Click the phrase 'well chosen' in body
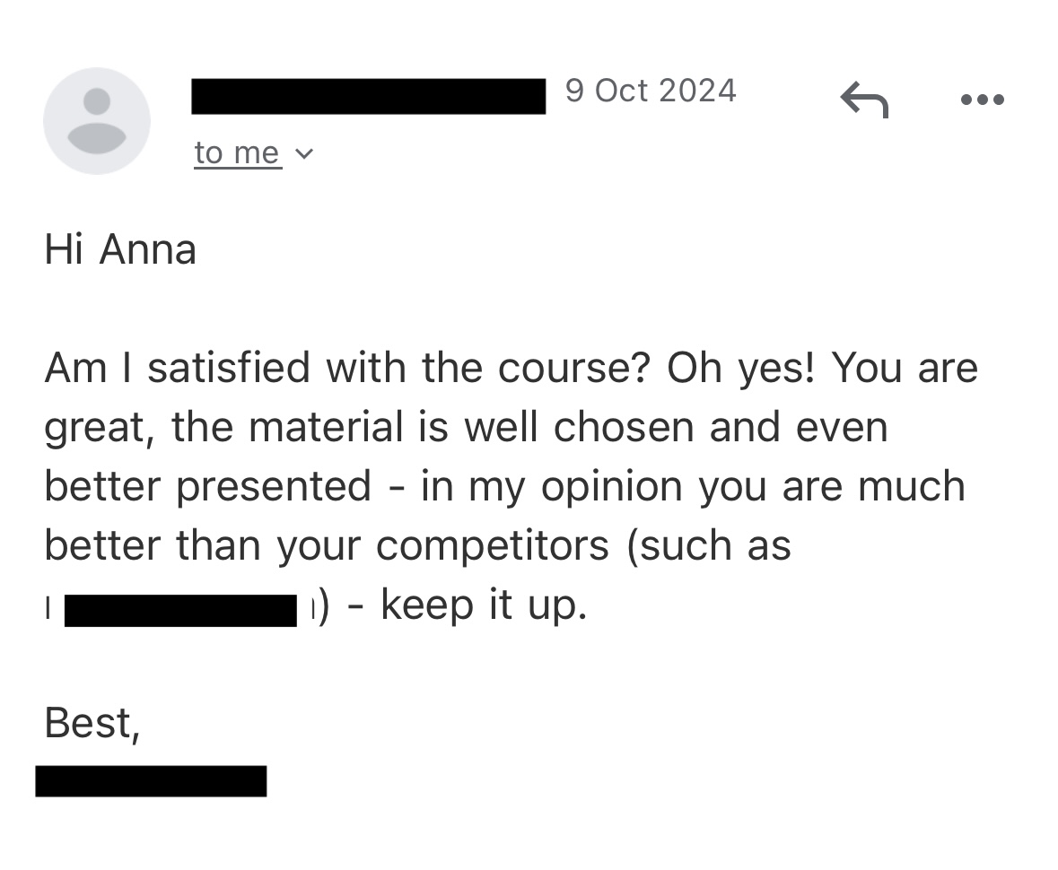 click(580, 427)
